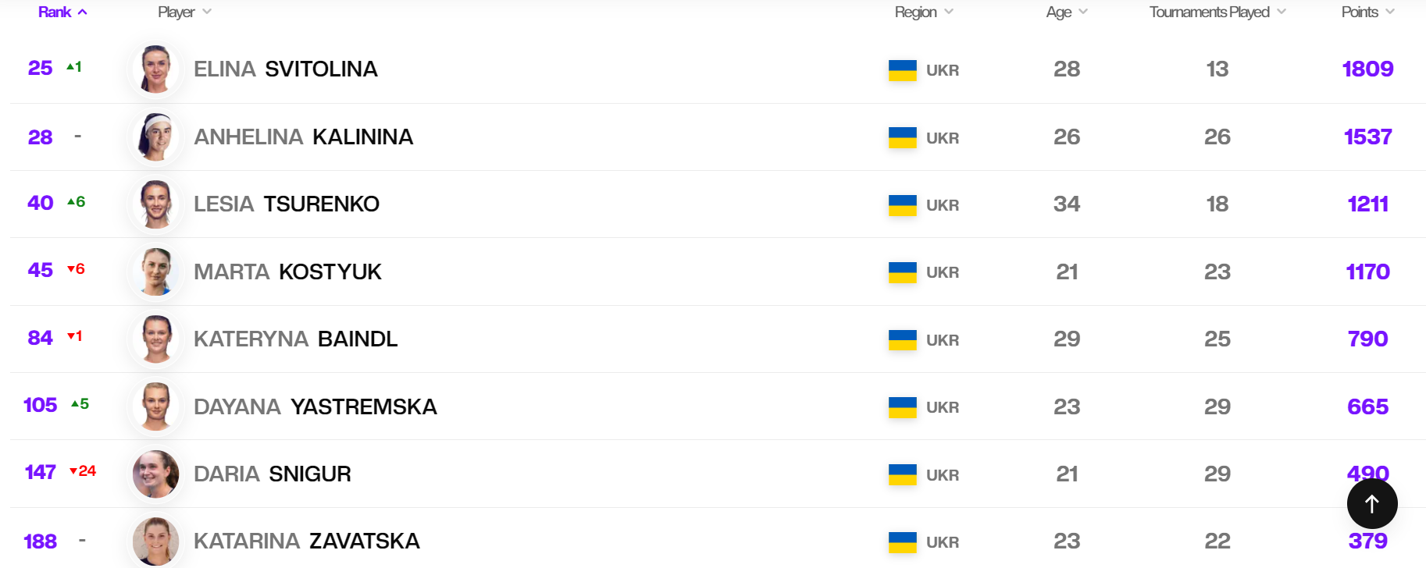
Task: Select Daria Snigur's profile photo
Action: [x=156, y=474]
